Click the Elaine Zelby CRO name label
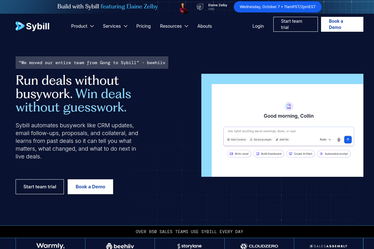The width and height of the screenshot is (374, 249). coord(218,7)
